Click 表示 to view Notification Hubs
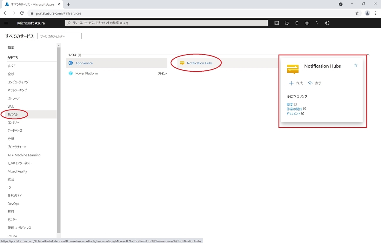381x243 pixels. coord(315,83)
